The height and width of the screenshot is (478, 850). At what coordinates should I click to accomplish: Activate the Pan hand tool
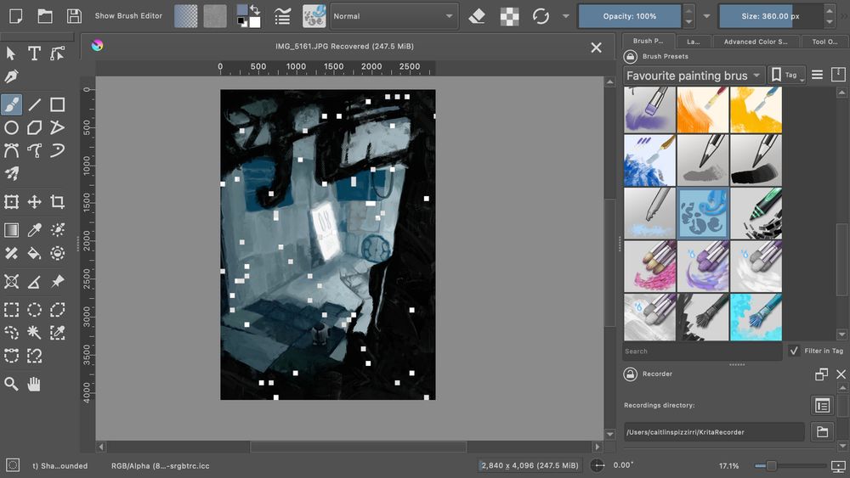point(35,384)
